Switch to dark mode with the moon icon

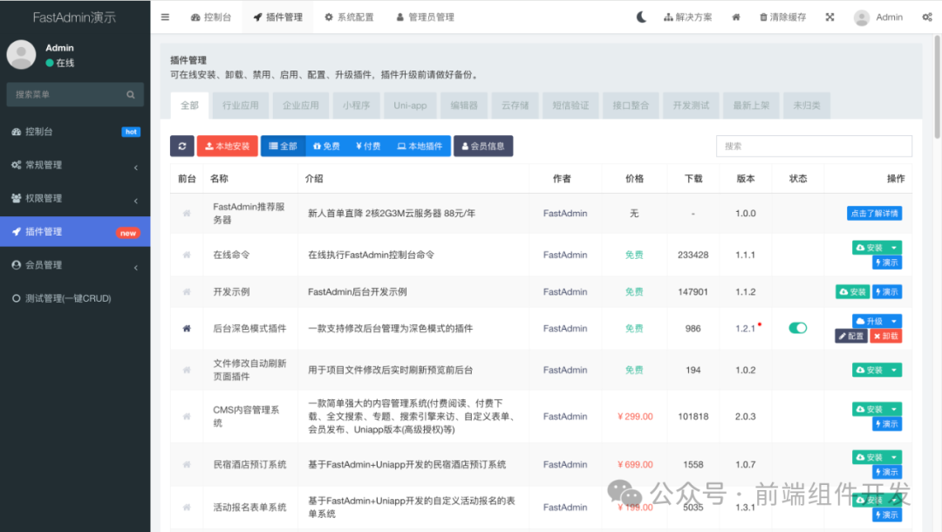[641, 17]
